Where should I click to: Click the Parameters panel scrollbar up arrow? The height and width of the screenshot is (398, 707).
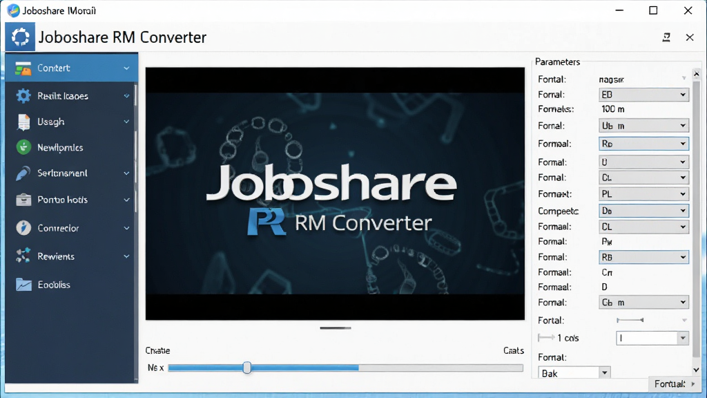click(x=696, y=73)
